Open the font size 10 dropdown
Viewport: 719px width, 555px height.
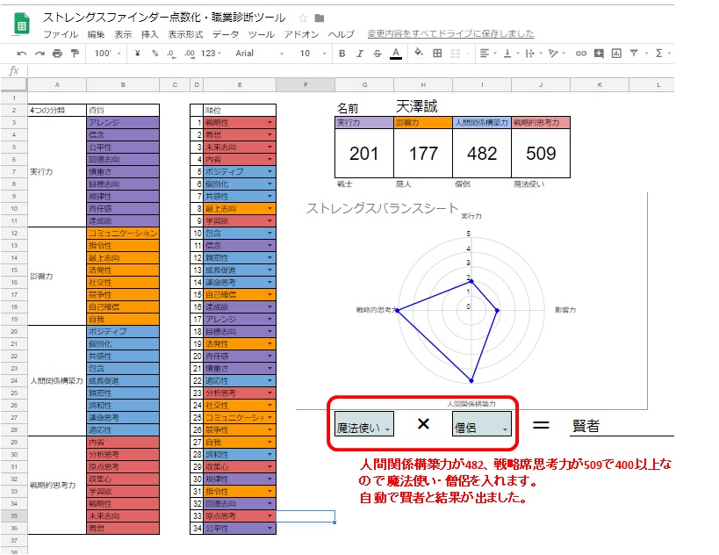pos(313,54)
